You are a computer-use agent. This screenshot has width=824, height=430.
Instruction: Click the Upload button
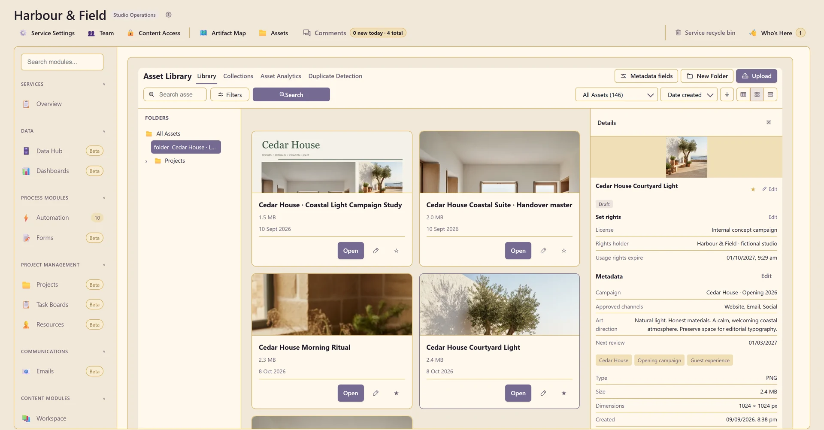[x=757, y=76]
